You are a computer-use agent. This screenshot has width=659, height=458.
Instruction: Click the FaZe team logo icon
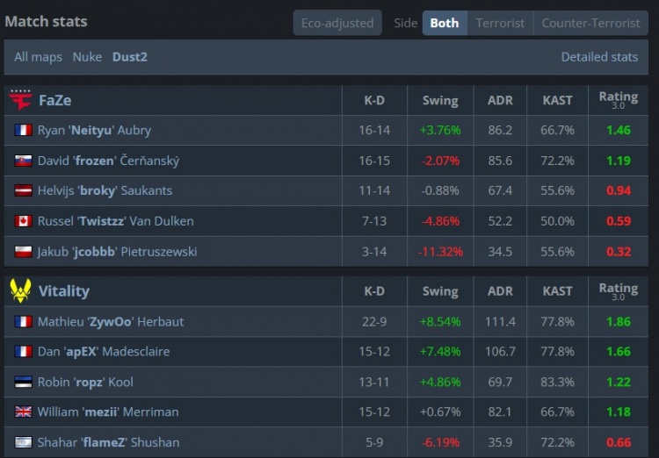pyautogui.click(x=20, y=100)
